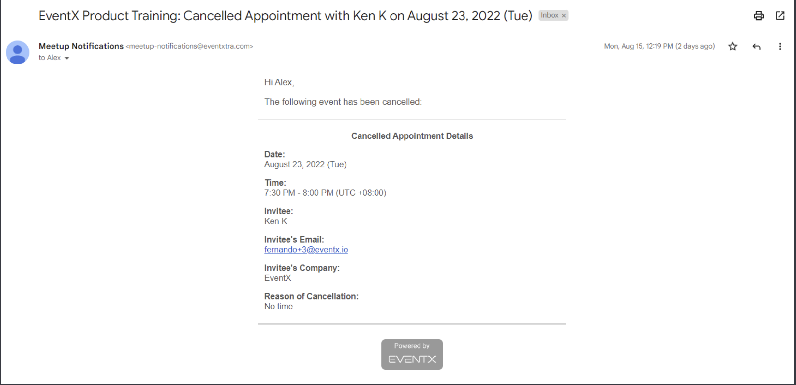This screenshot has height=385, width=796.
Task: Click the Mon, Aug 15 timestamp
Action: tap(659, 46)
